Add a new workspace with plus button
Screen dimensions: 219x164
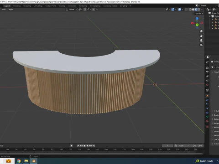pos(130,6)
